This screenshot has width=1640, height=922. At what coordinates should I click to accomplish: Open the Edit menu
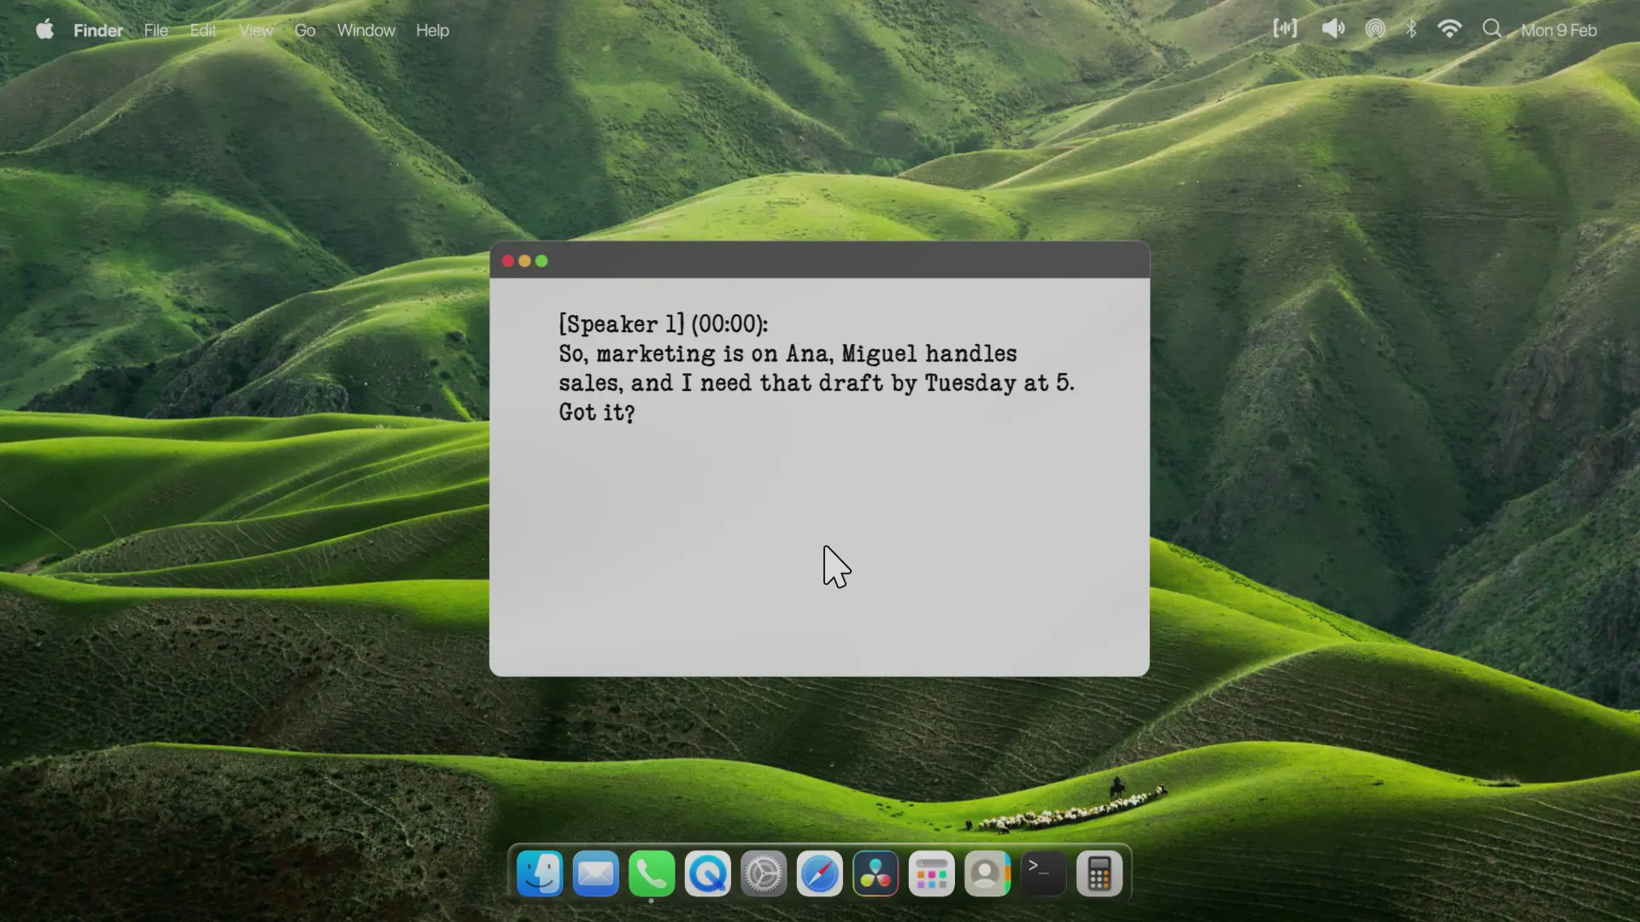tap(202, 30)
